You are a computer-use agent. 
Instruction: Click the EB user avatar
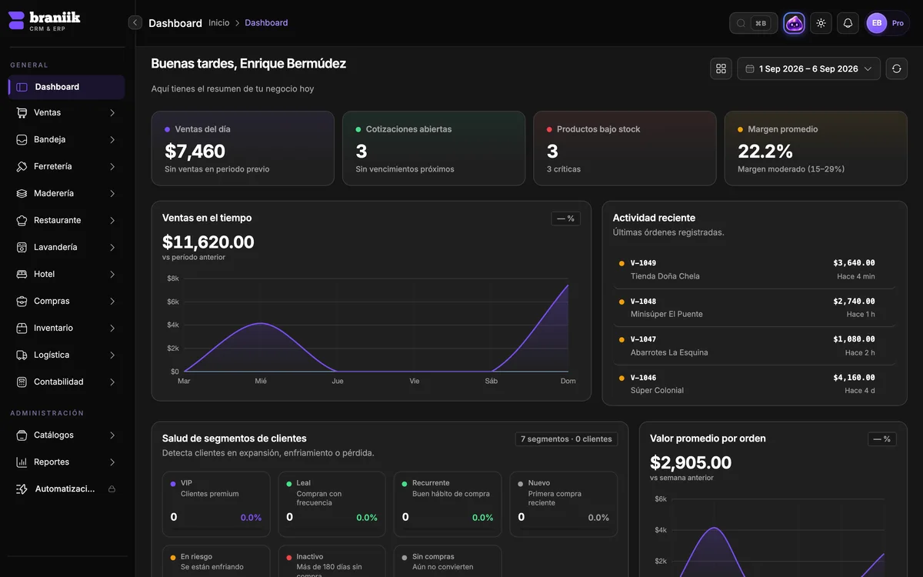877,23
